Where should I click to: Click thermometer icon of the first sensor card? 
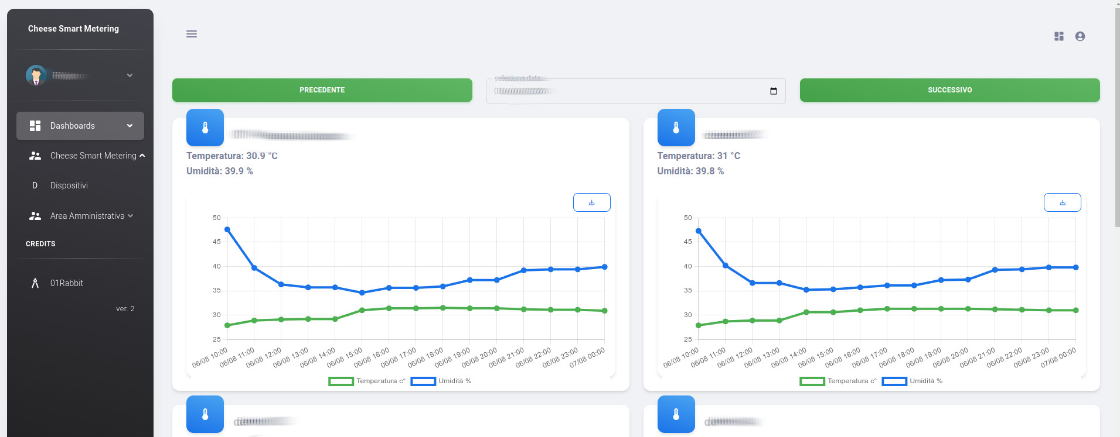(x=205, y=128)
